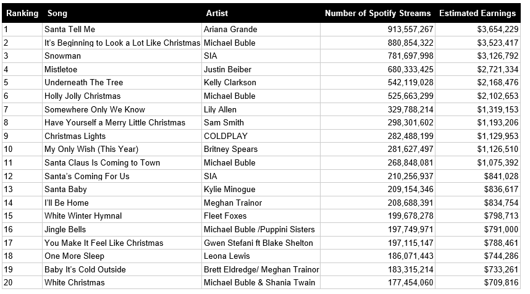530x294 pixels.
Task: Select the White Winter Hymnal cell
Action: coord(83,216)
